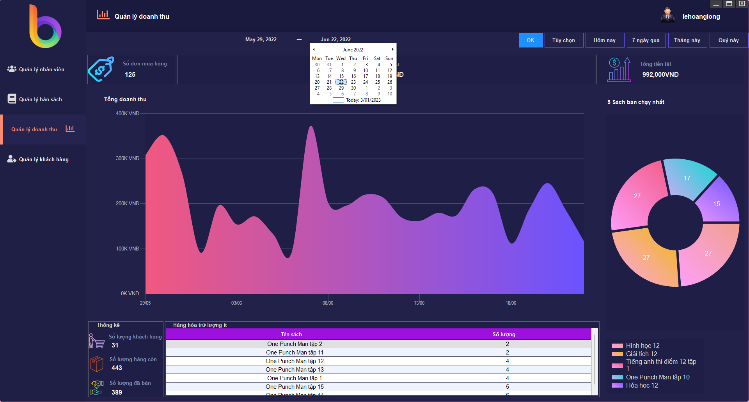
Task: Click June 2022 calendar title
Action: (x=353, y=49)
